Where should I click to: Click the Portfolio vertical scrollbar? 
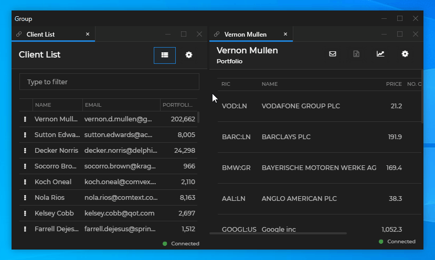[422, 96]
